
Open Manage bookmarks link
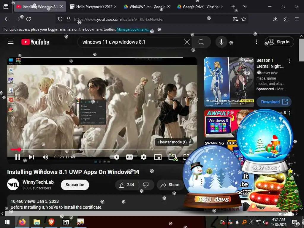(133, 29)
